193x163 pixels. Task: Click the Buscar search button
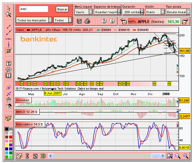pyautogui.click(x=62, y=9)
